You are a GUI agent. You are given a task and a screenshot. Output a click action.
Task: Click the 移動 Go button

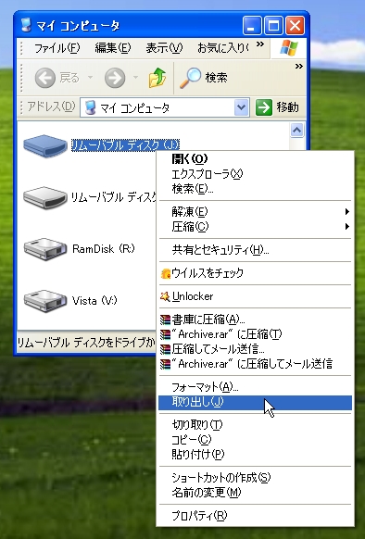pyautogui.click(x=277, y=107)
